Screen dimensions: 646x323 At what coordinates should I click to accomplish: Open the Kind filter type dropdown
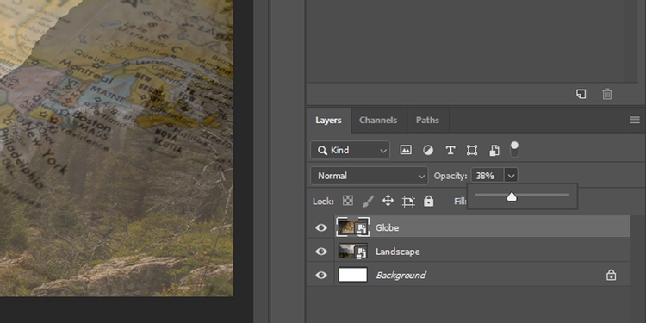[351, 151]
